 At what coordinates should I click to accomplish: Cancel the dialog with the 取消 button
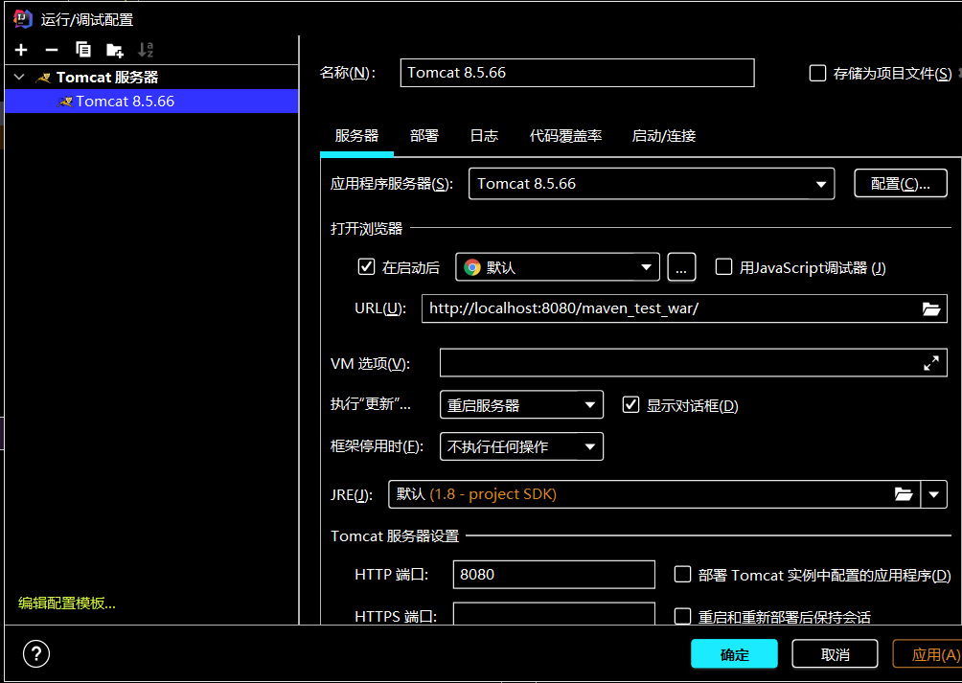835,654
